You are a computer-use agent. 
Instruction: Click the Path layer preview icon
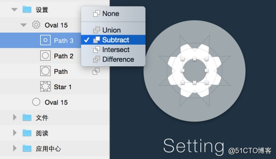pos(45,71)
